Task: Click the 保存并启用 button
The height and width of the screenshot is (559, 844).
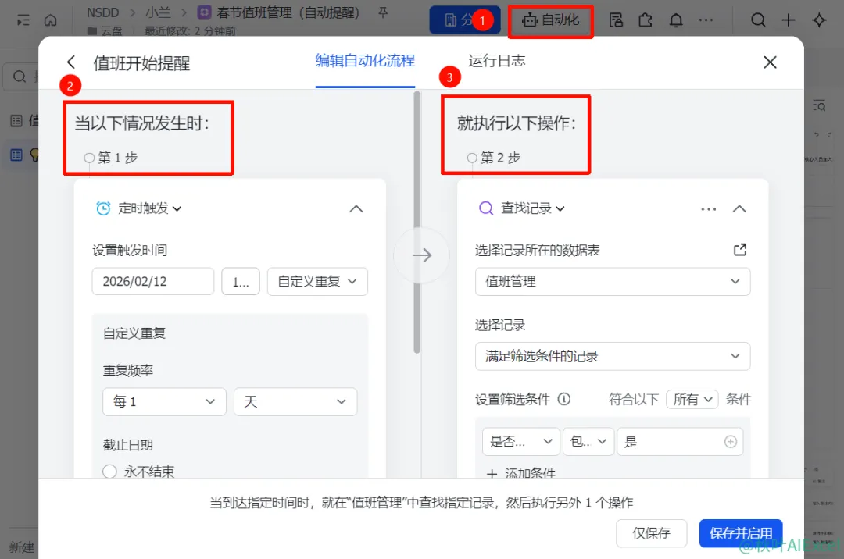Action: coord(741,532)
